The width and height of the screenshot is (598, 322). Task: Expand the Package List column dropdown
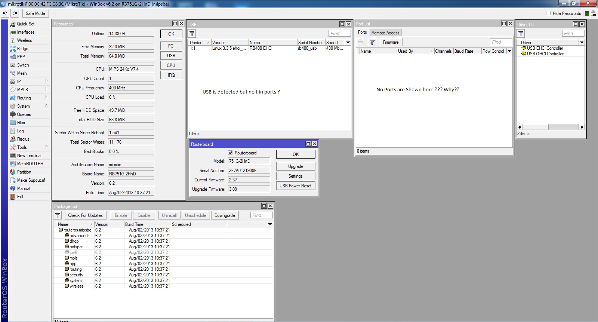[x=270, y=224]
